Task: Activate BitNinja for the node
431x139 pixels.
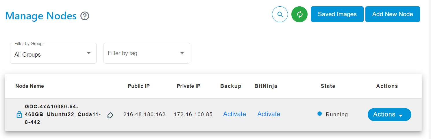Action: [269, 114]
